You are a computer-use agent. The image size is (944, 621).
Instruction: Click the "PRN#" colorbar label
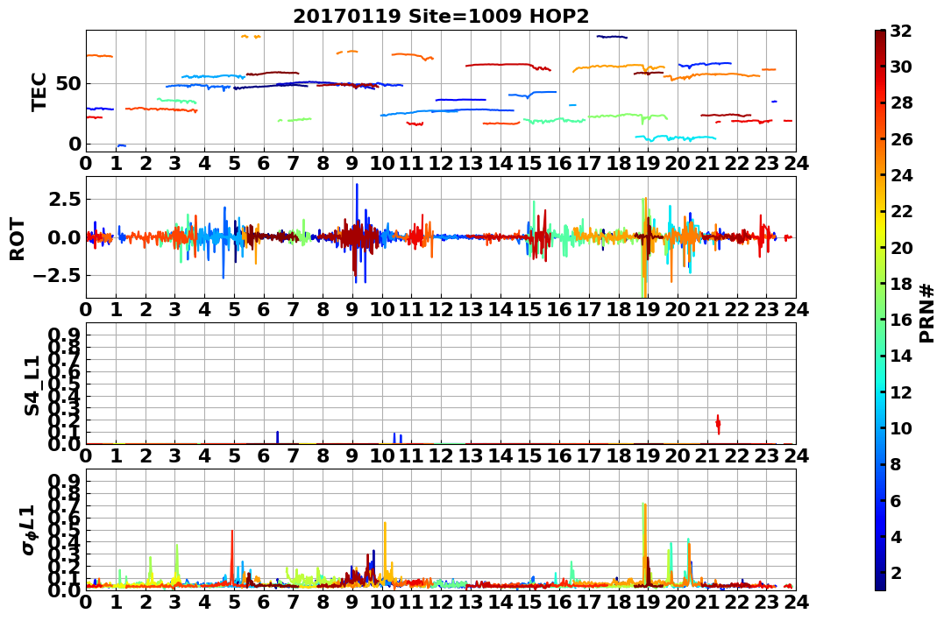[926, 314]
